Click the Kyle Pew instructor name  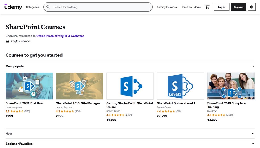[212, 111]
